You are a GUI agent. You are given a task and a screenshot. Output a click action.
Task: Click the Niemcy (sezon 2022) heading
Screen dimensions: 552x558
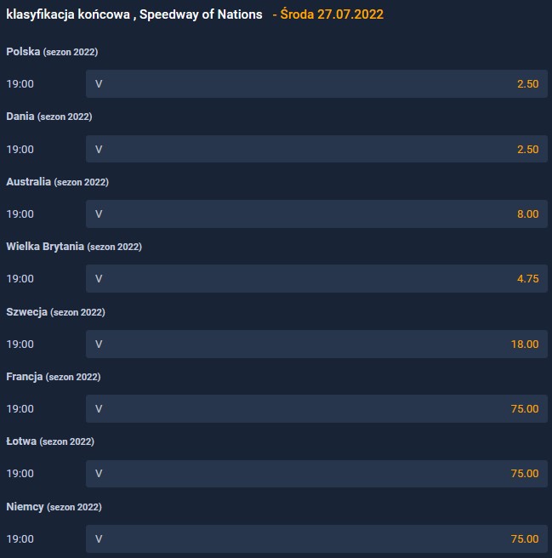pos(54,507)
